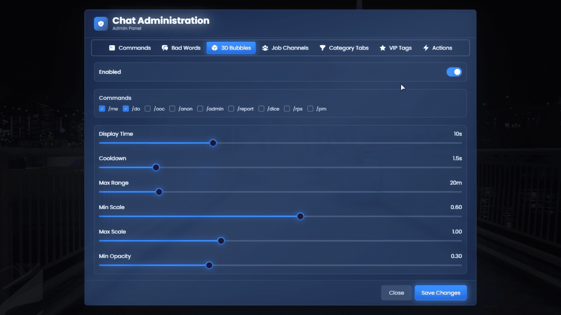This screenshot has width=561, height=315.
Task: Click the Actions lightning bolt icon
Action: tap(426, 48)
